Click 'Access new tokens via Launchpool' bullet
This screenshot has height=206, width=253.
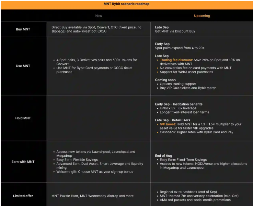96,154
